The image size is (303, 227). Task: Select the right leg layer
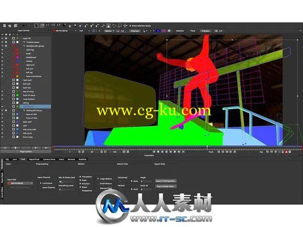30,50
